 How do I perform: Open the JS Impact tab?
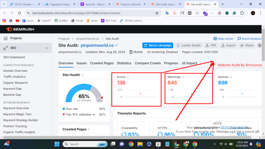point(189,63)
